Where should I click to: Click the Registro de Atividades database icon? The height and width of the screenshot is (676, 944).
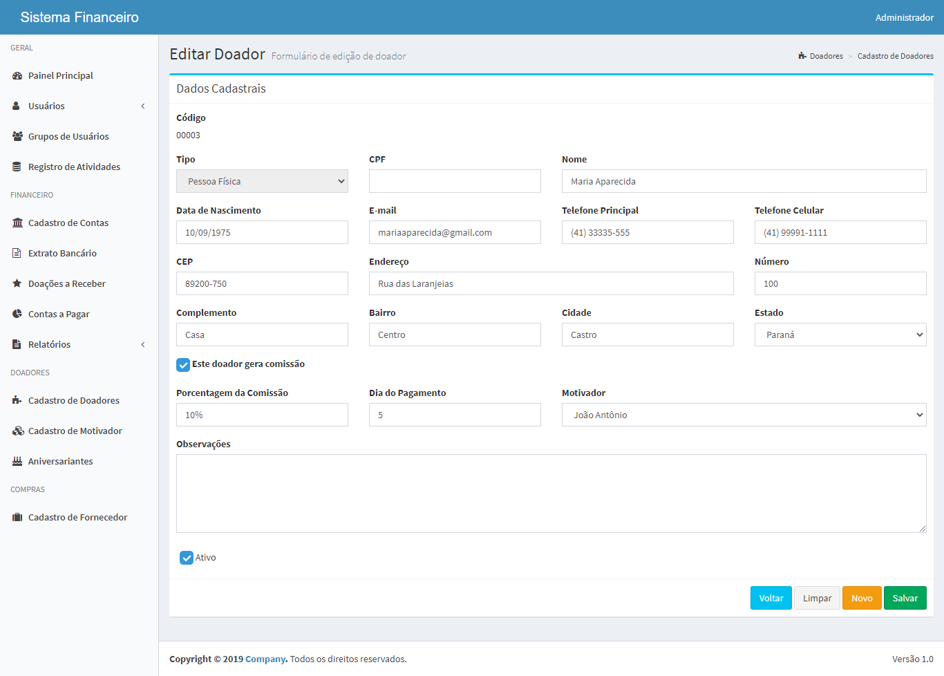click(17, 167)
